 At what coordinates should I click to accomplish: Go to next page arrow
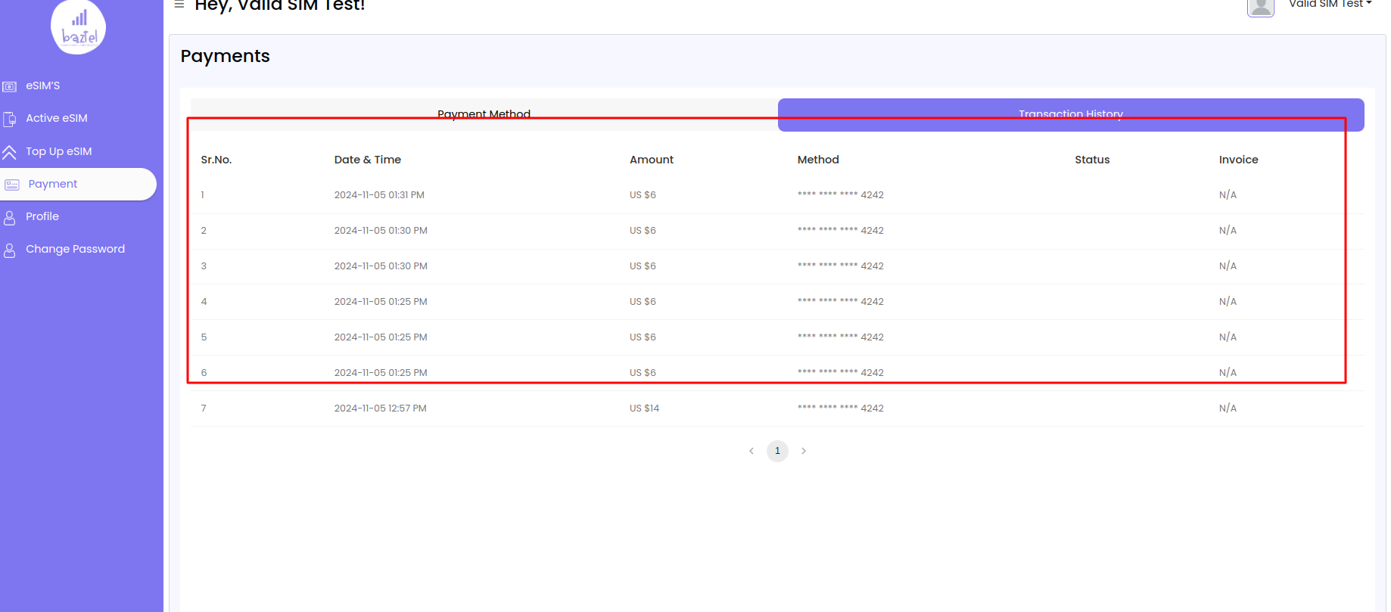tap(804, 451)
